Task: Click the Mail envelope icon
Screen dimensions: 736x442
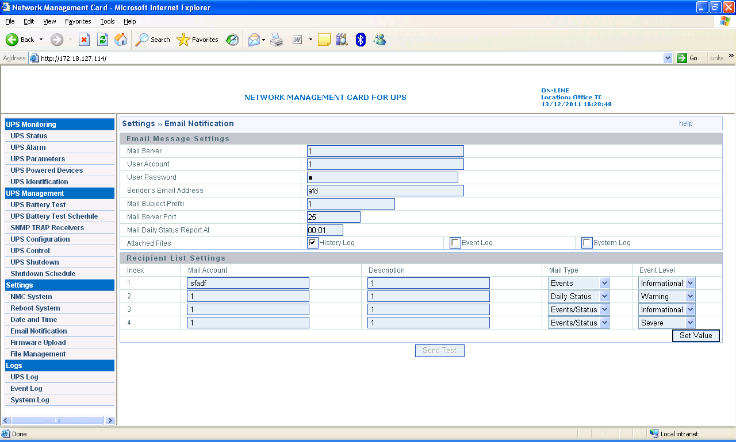Action: (x=254, y=40)
